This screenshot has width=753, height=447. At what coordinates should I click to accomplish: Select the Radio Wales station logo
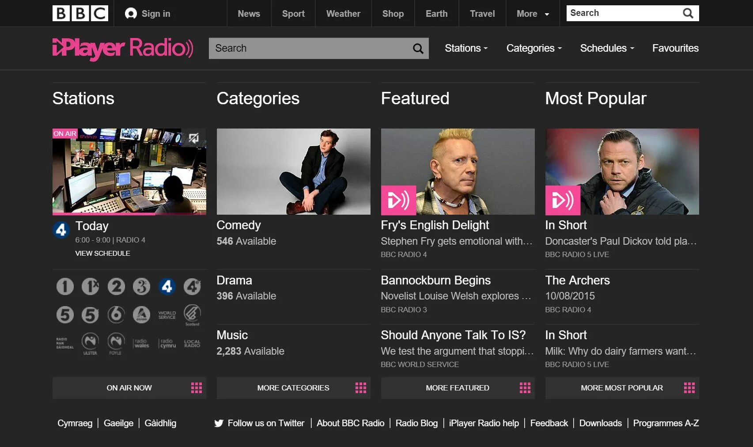click(141, 343)
